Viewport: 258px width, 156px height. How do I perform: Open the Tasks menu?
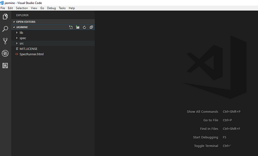click(62, 8)
